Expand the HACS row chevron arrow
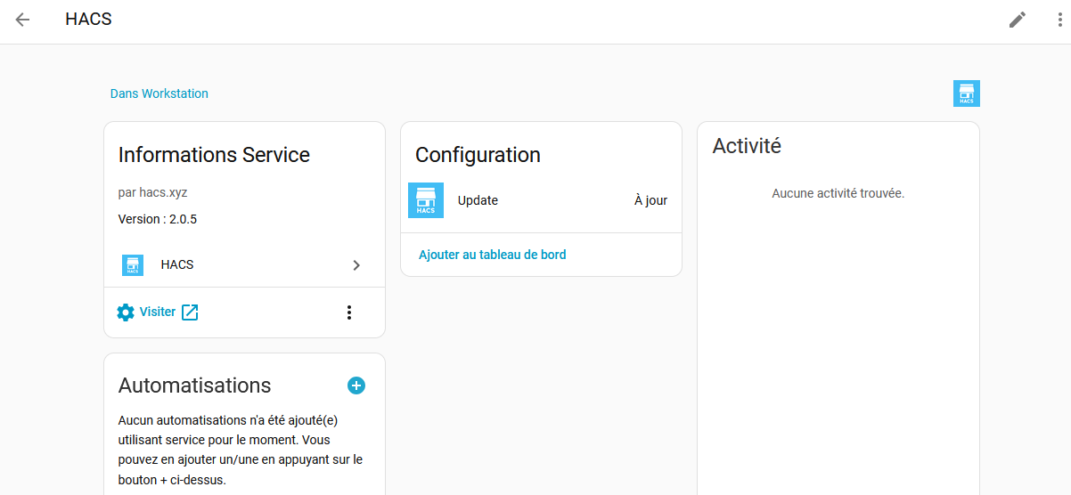 (356, 265)
